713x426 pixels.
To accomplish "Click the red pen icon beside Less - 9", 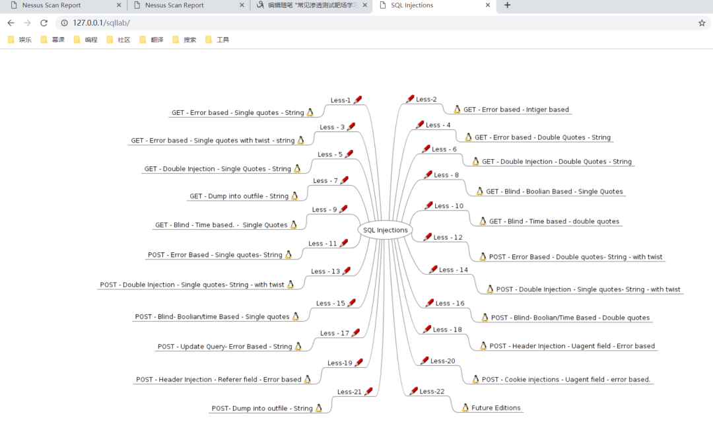I will pyautogui.click(x=343, y=209).
